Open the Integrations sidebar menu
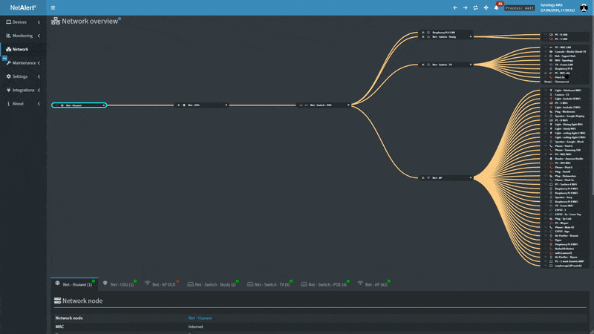 (22, 90)
